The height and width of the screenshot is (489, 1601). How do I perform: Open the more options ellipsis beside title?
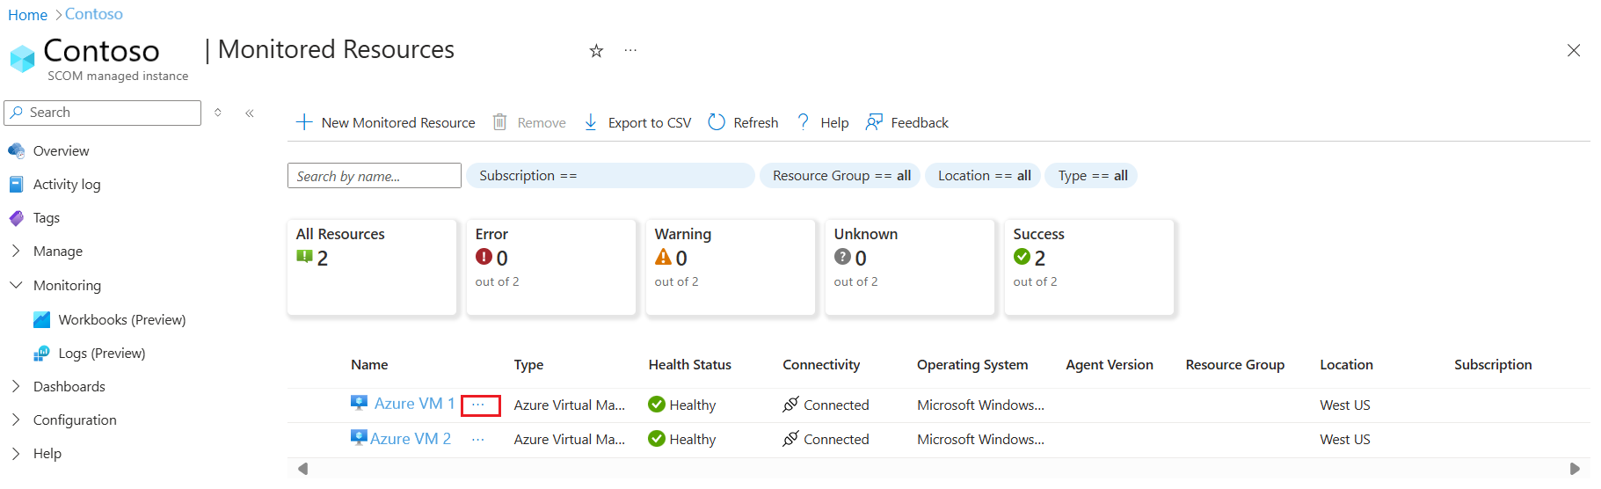coord(630,51)
